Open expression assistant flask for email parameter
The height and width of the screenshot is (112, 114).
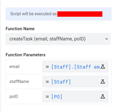(x=103, y=67)
